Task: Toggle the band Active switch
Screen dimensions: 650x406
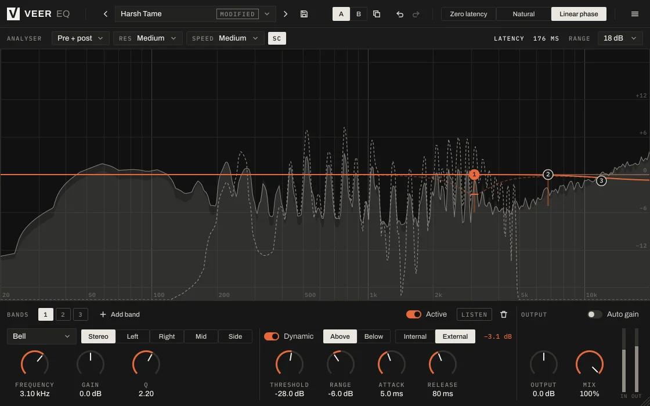Action: point(414,314)
